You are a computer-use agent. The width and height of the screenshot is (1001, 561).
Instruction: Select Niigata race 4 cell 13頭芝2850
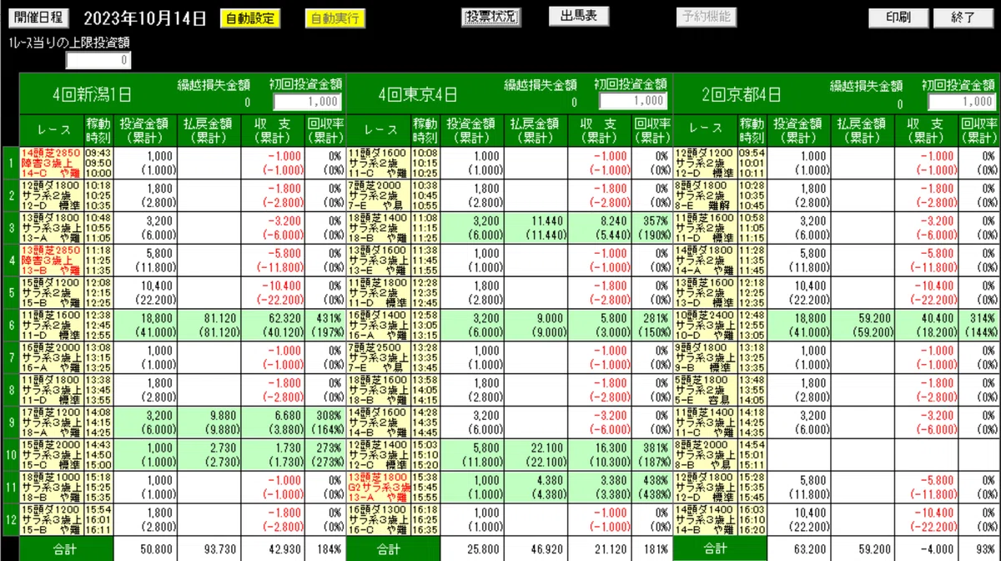click(x=51, y=260)
